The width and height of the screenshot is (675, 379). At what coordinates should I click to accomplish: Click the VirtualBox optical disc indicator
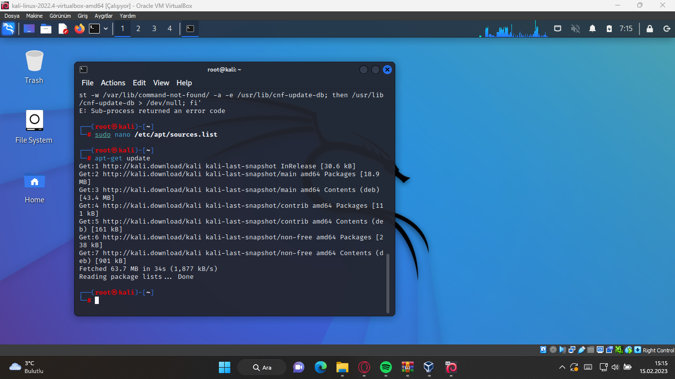tap(553, 350)
